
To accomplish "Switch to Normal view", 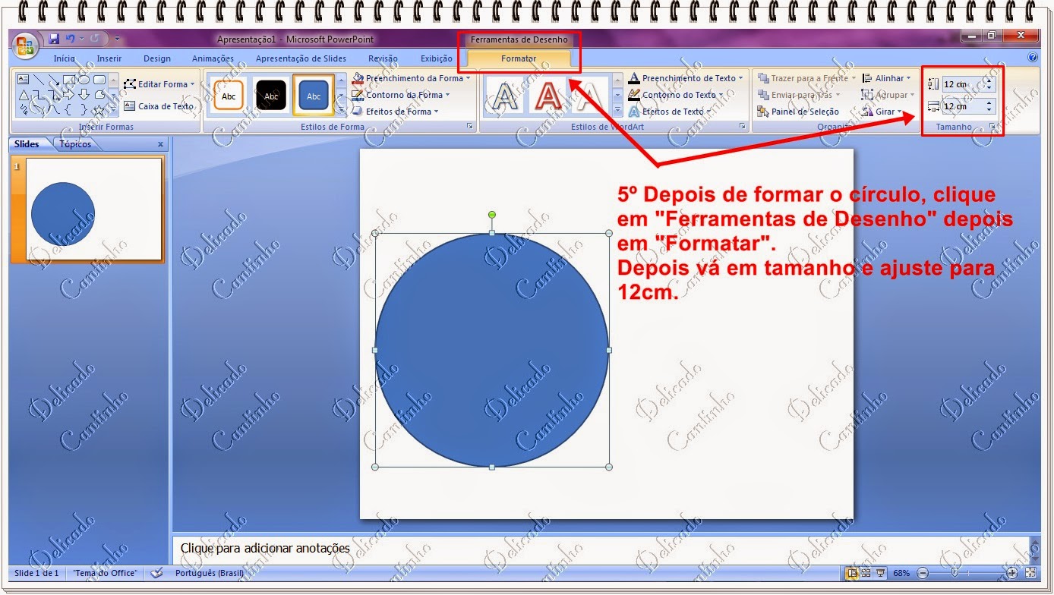I will coord(851,573).
